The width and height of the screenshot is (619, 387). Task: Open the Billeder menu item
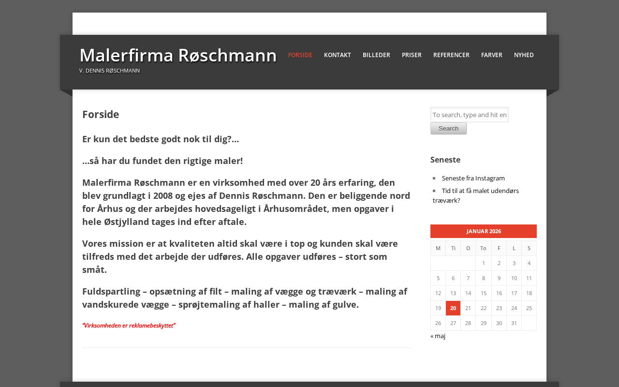point(376,55)
